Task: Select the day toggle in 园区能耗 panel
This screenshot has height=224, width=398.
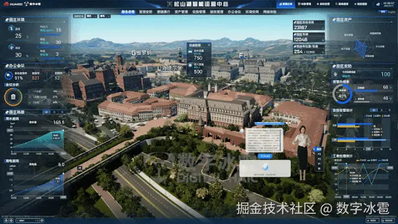Action: [46, 112]
